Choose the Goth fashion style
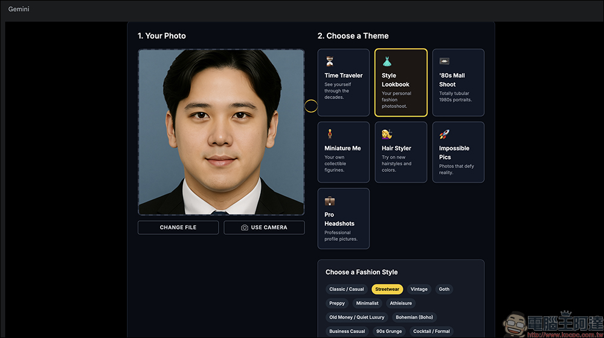This screenshot has width=604, height=338. pyautogui.click(x=444, y=289)
